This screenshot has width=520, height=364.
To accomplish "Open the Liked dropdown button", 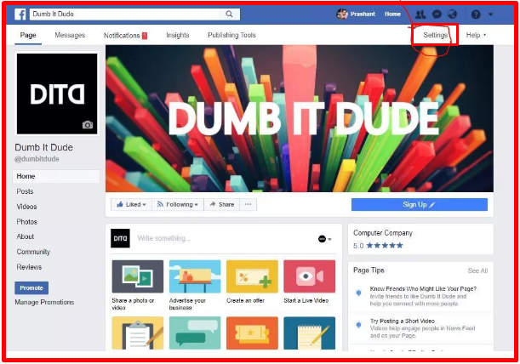I will click(x=131, y=205).
